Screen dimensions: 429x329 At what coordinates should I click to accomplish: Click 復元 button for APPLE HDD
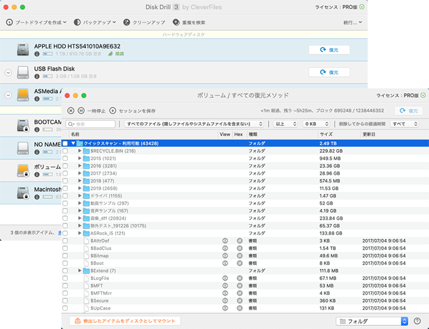[x=329, y=50]
